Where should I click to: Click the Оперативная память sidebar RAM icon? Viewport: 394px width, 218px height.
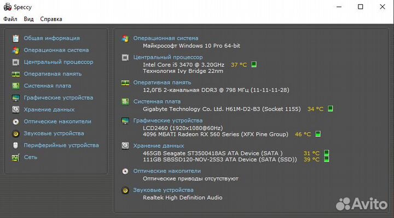[x=15, y=74]
